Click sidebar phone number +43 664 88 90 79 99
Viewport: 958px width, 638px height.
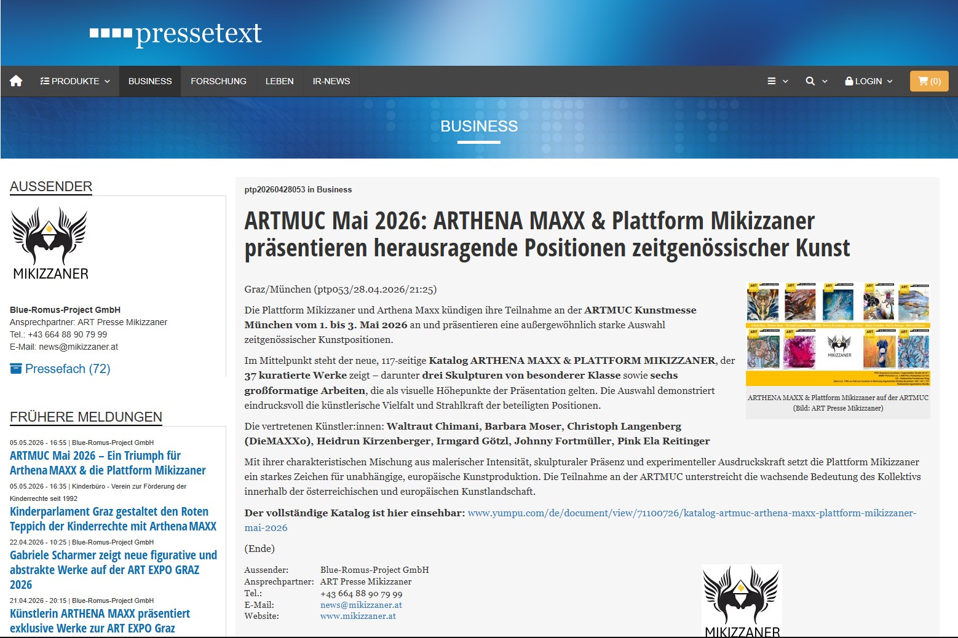[x=58, y=334]
